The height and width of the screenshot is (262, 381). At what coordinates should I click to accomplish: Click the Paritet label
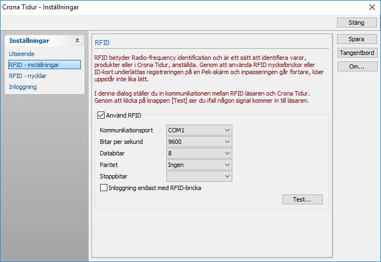coord(108,165)
